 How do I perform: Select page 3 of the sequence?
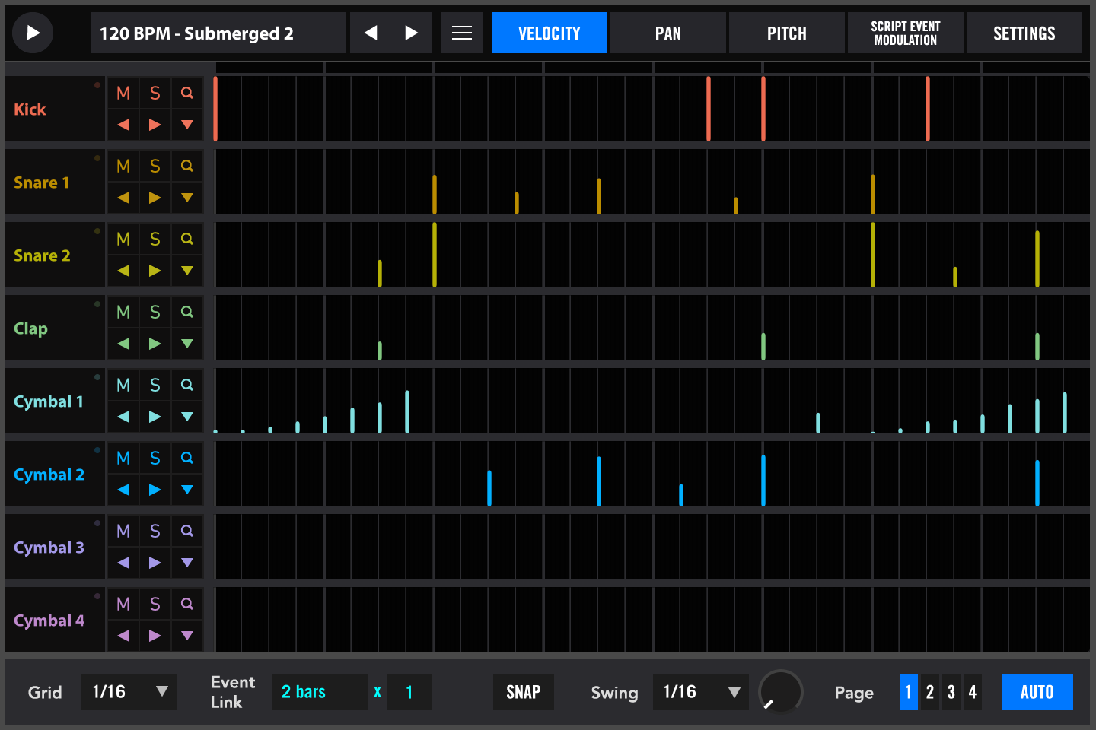coord(951,692)
